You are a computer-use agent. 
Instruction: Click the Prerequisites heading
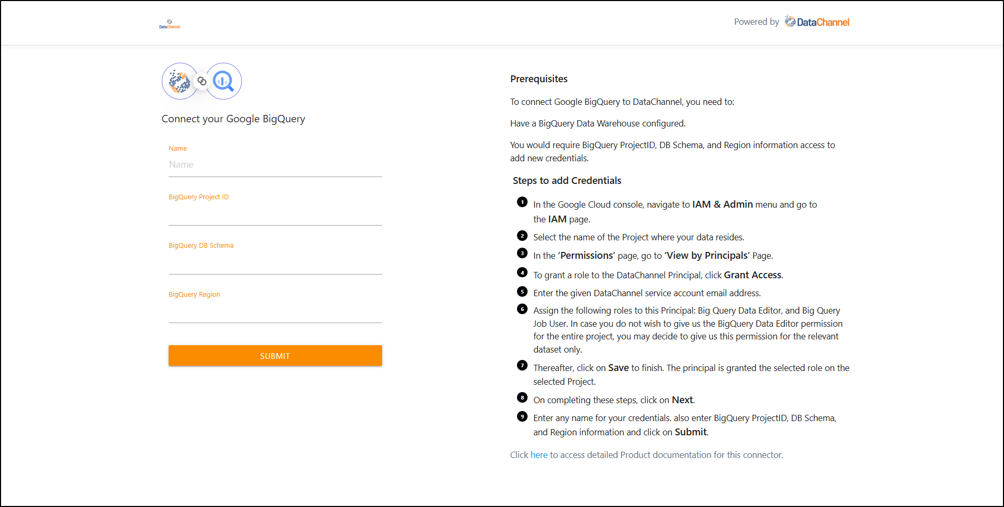coord(539,79)
